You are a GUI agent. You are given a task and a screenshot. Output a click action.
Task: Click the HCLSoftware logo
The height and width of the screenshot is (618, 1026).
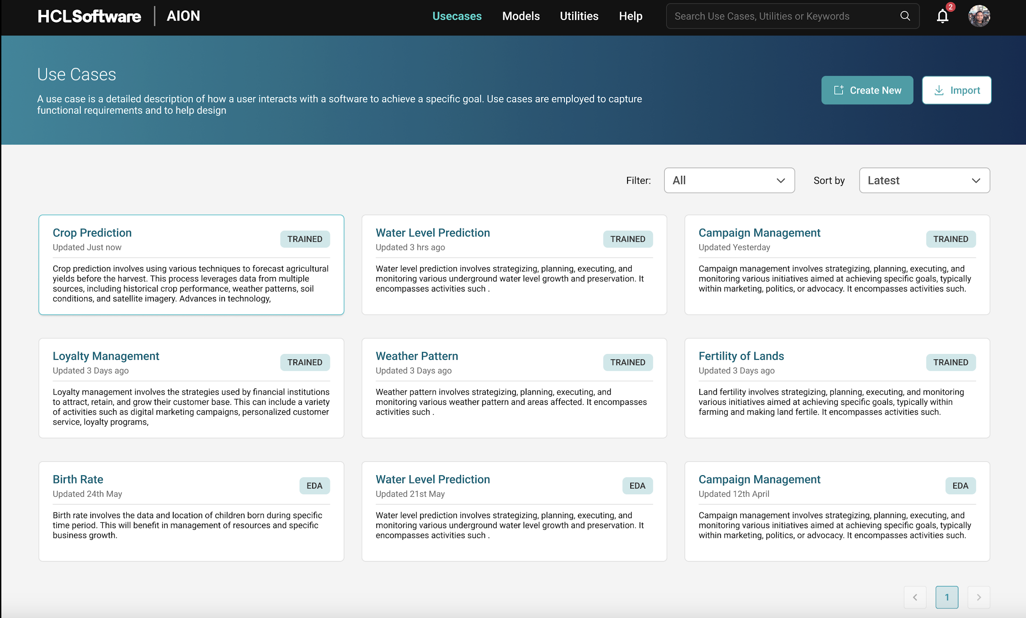click(89, 16)
